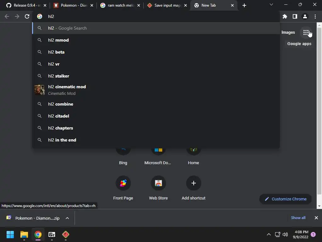
Task: Reload the current page
Action: pos(27,16)
